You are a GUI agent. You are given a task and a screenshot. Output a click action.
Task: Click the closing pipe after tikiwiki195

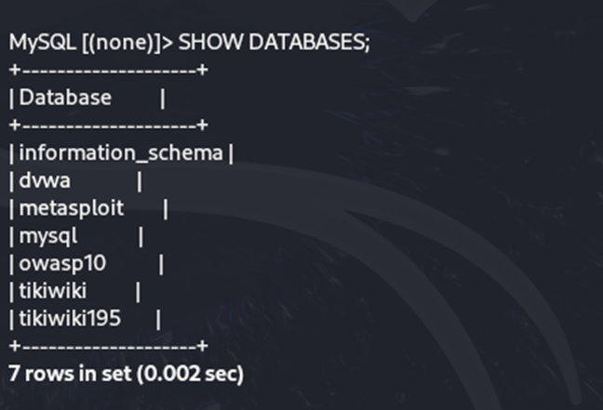[x=158, y=319]
